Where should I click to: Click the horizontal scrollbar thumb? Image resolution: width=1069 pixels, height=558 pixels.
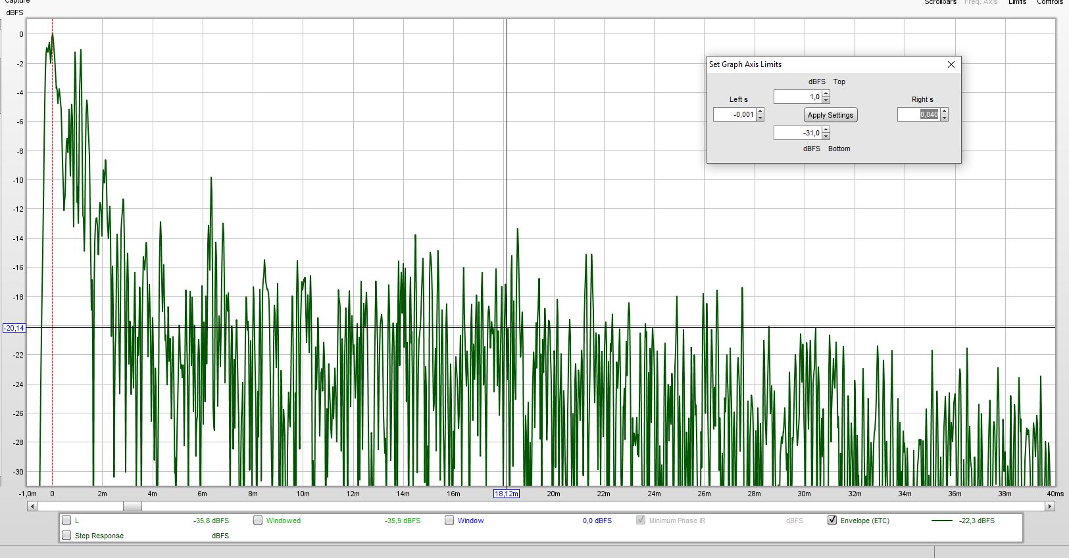[132, 506]
